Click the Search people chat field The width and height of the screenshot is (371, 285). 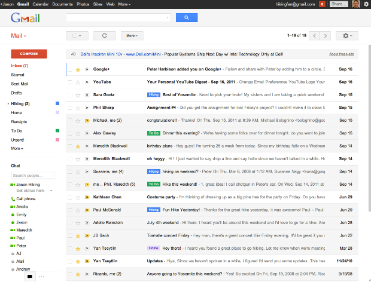33,175
